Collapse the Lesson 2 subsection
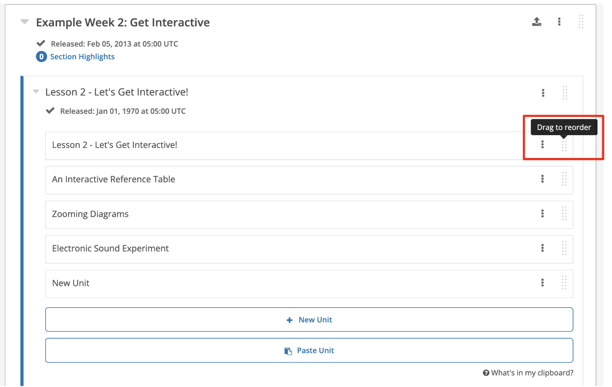The height and width of the screenshot is (387, 612). (x=35, y=92)
